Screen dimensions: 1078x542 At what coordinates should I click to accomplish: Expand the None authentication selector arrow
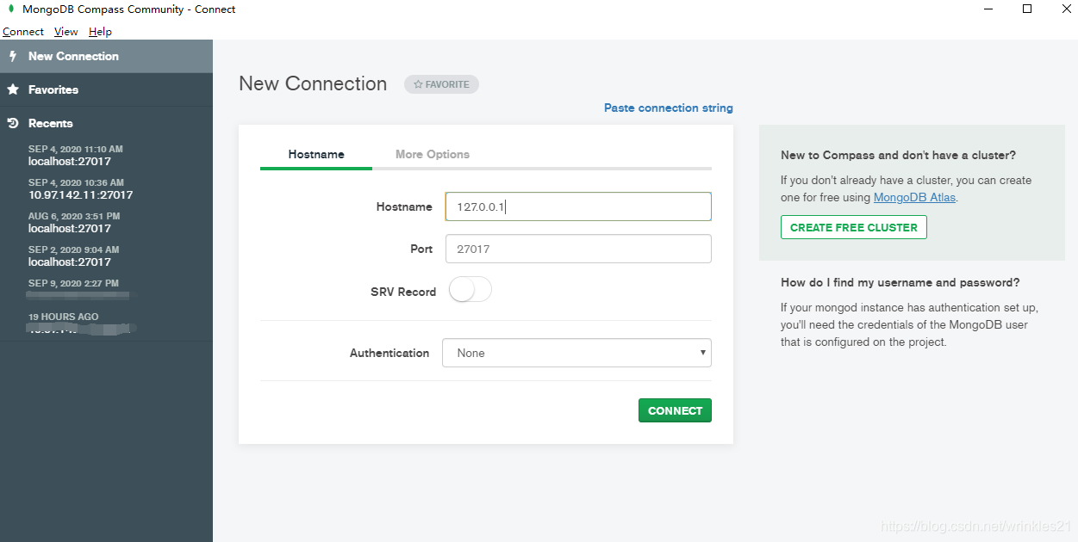(x=704, y=353)
